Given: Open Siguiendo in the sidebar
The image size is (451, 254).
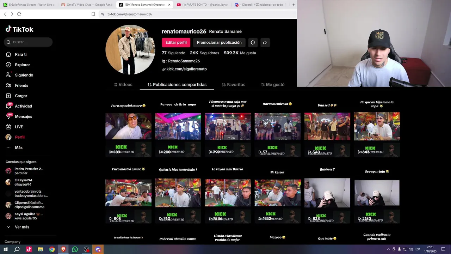Looking at the screenshot, I should (19, 75).
